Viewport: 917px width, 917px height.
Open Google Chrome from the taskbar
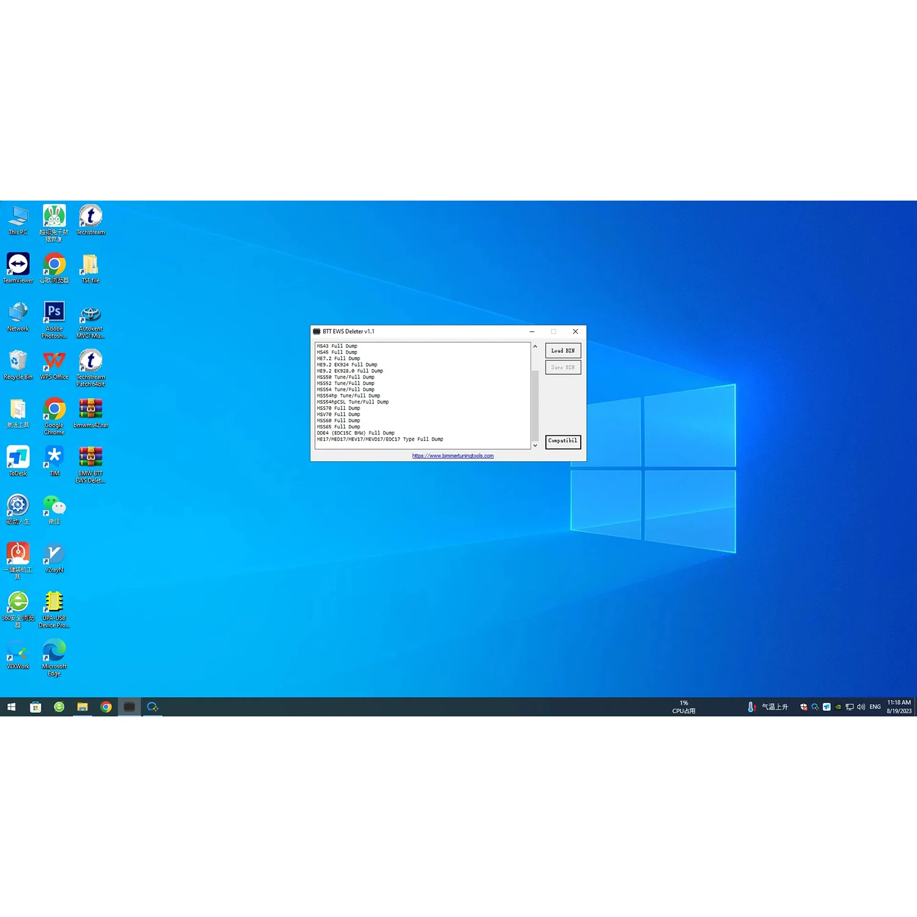pos(106,707)
